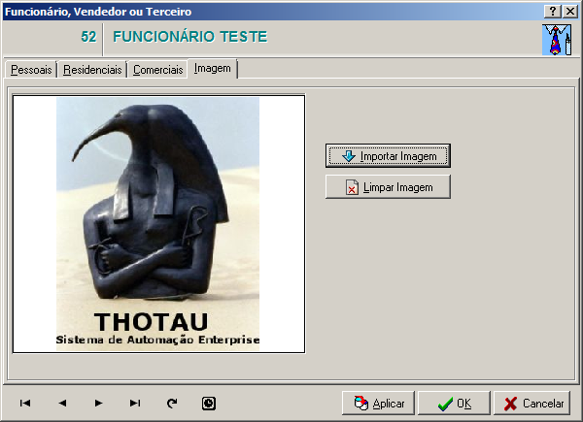
Task: Select the Comerciais tab
Action: pyautogui.click(x=157, y=70)
